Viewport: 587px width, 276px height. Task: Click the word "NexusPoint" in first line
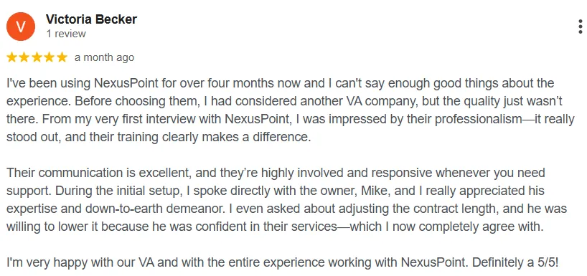tap(126, 83)
